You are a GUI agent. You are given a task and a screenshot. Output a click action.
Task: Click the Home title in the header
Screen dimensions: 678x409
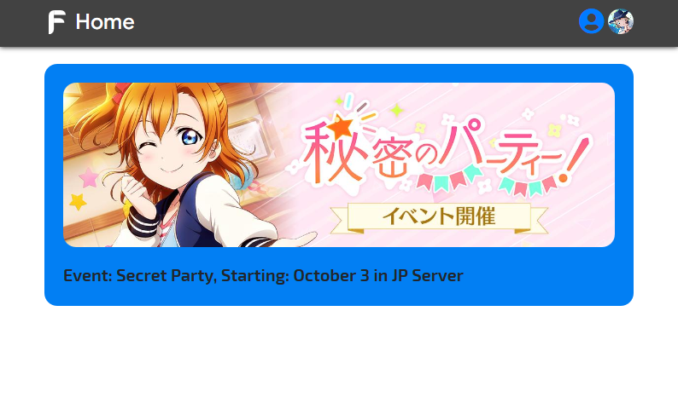click(x=105, y=22)
